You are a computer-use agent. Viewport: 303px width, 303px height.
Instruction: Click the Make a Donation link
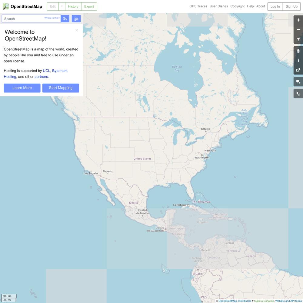tap(264, 301)
